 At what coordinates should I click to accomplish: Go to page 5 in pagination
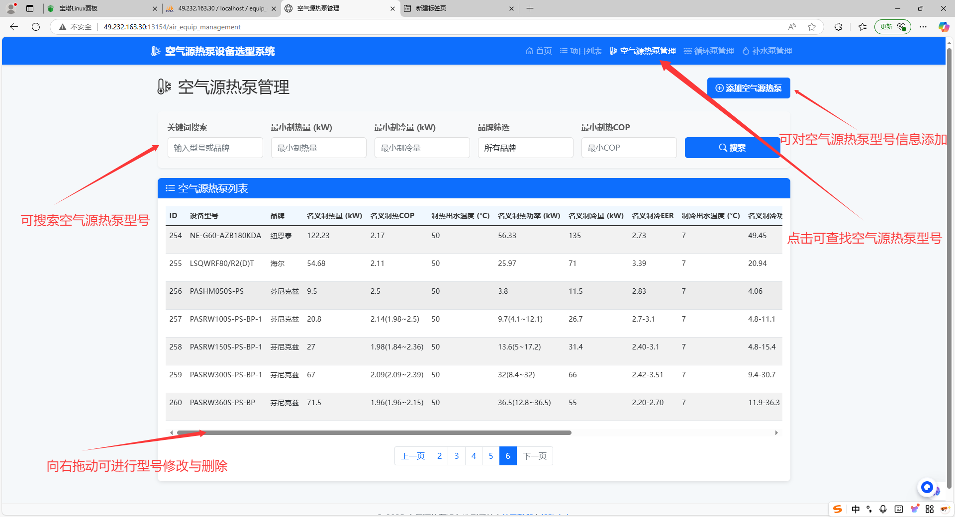point(491,456)
